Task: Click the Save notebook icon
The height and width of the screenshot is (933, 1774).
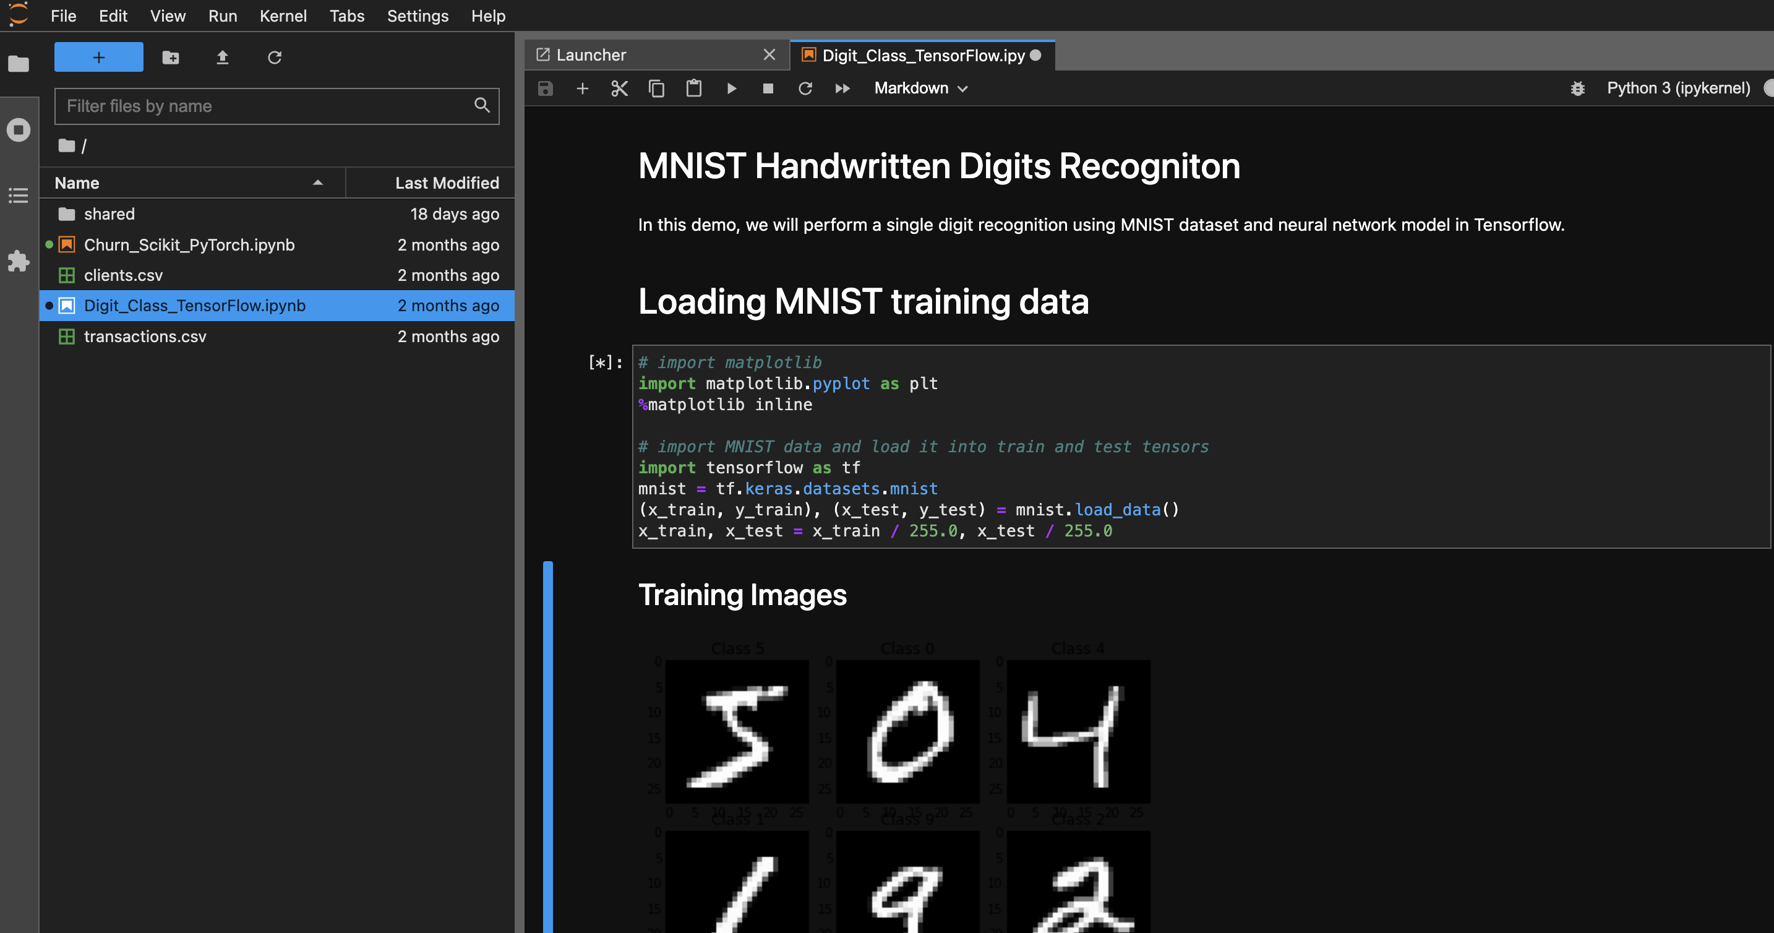Action: 545,88
